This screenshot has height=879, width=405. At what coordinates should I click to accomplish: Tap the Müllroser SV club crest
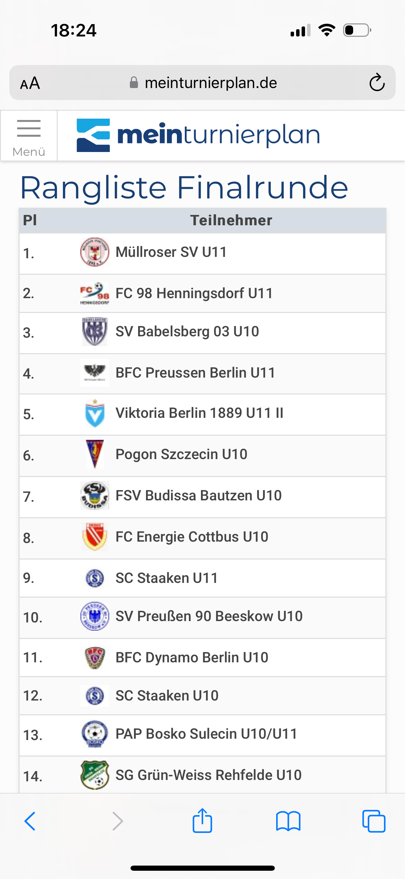point(95,252)
